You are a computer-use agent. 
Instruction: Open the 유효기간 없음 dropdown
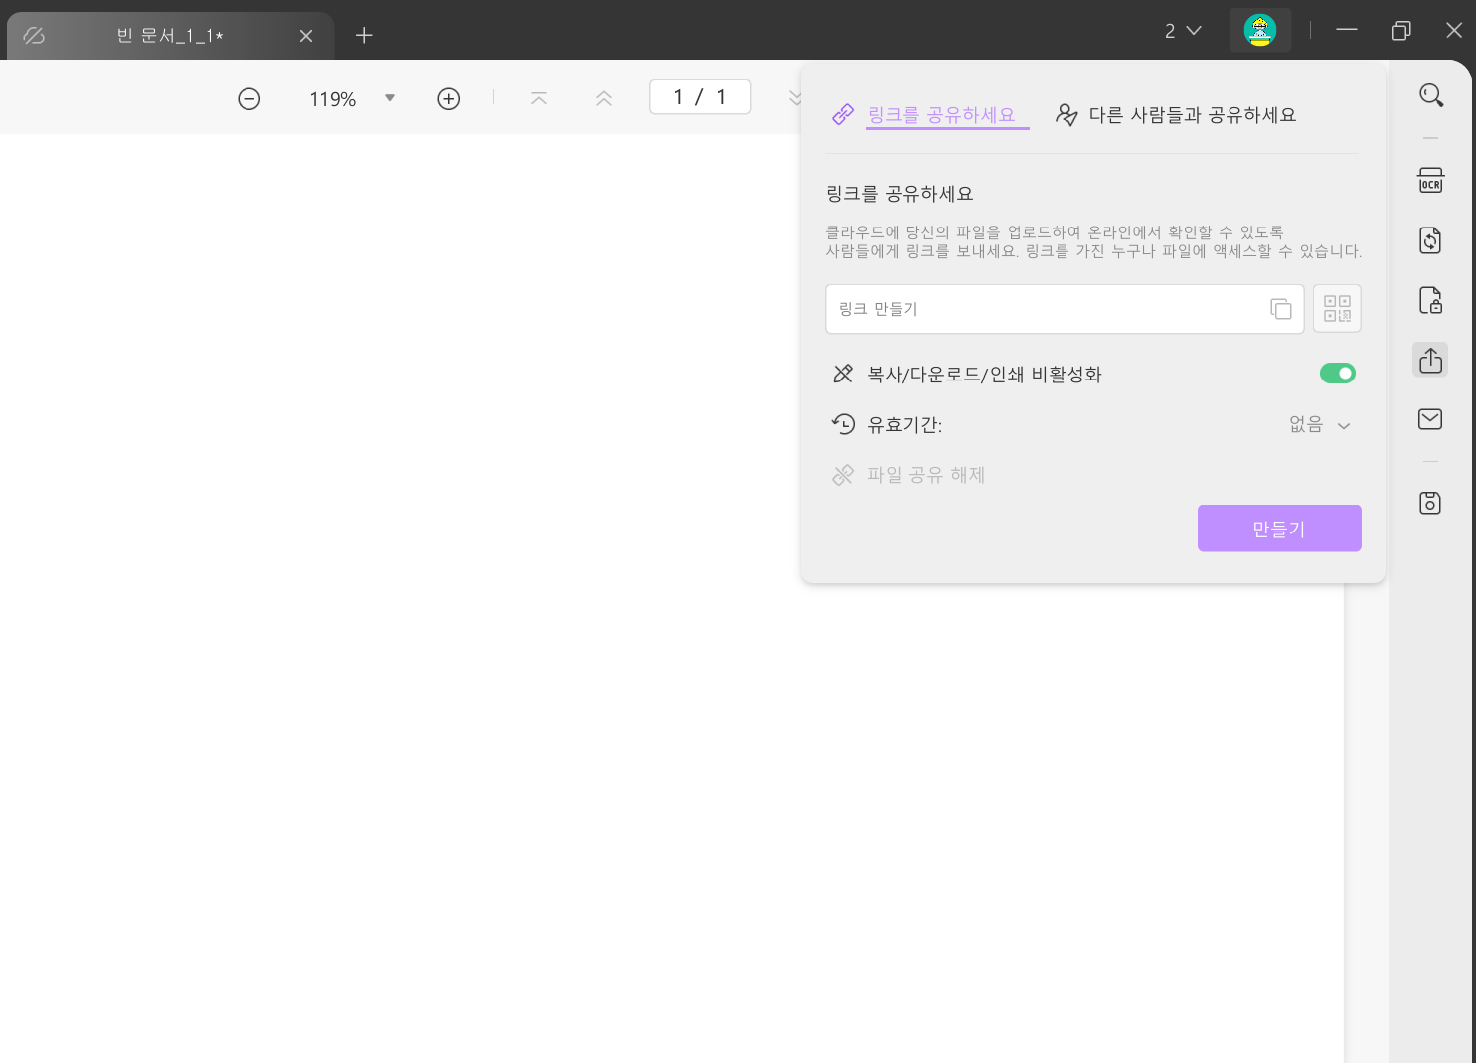pyautogui.click(x=1320, y=425)
